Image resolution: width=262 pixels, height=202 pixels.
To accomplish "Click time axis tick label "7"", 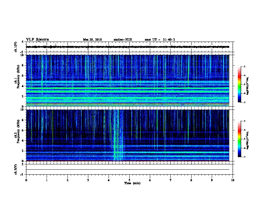I will point(171,180).
